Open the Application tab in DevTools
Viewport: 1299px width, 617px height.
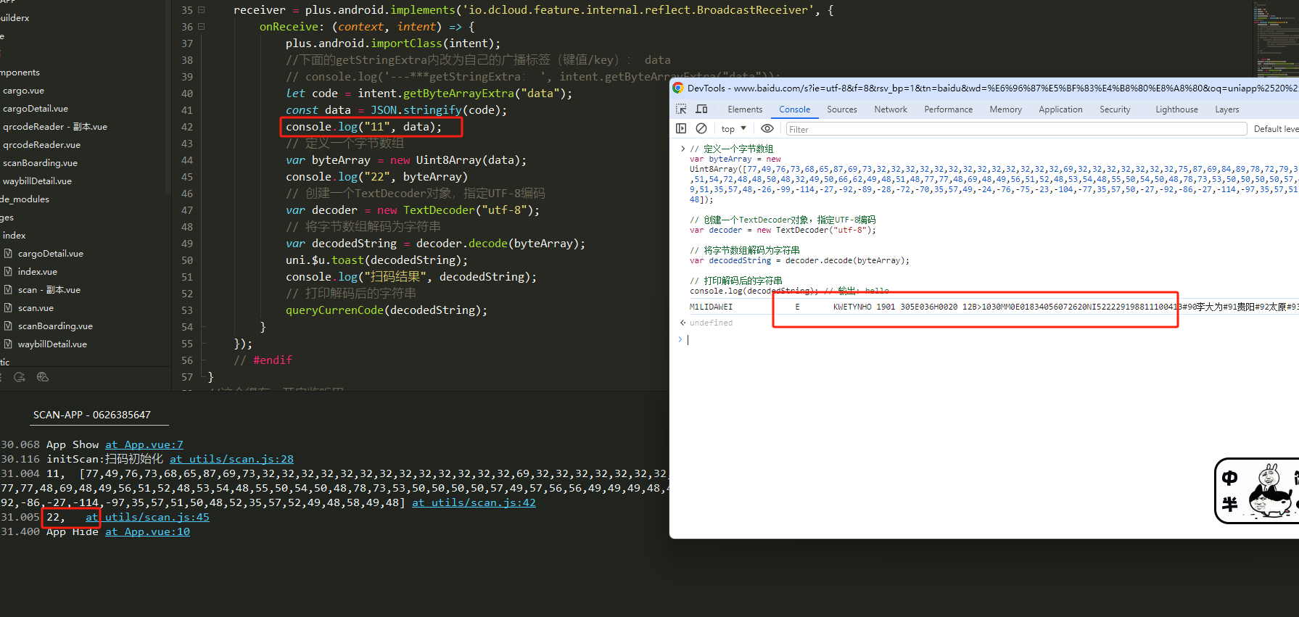[1060, 109]
